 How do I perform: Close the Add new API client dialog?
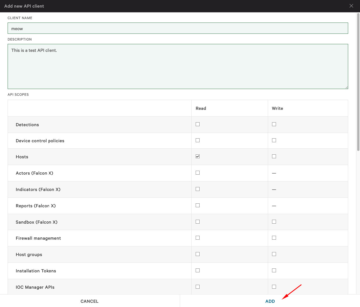[x=351, y=6]
